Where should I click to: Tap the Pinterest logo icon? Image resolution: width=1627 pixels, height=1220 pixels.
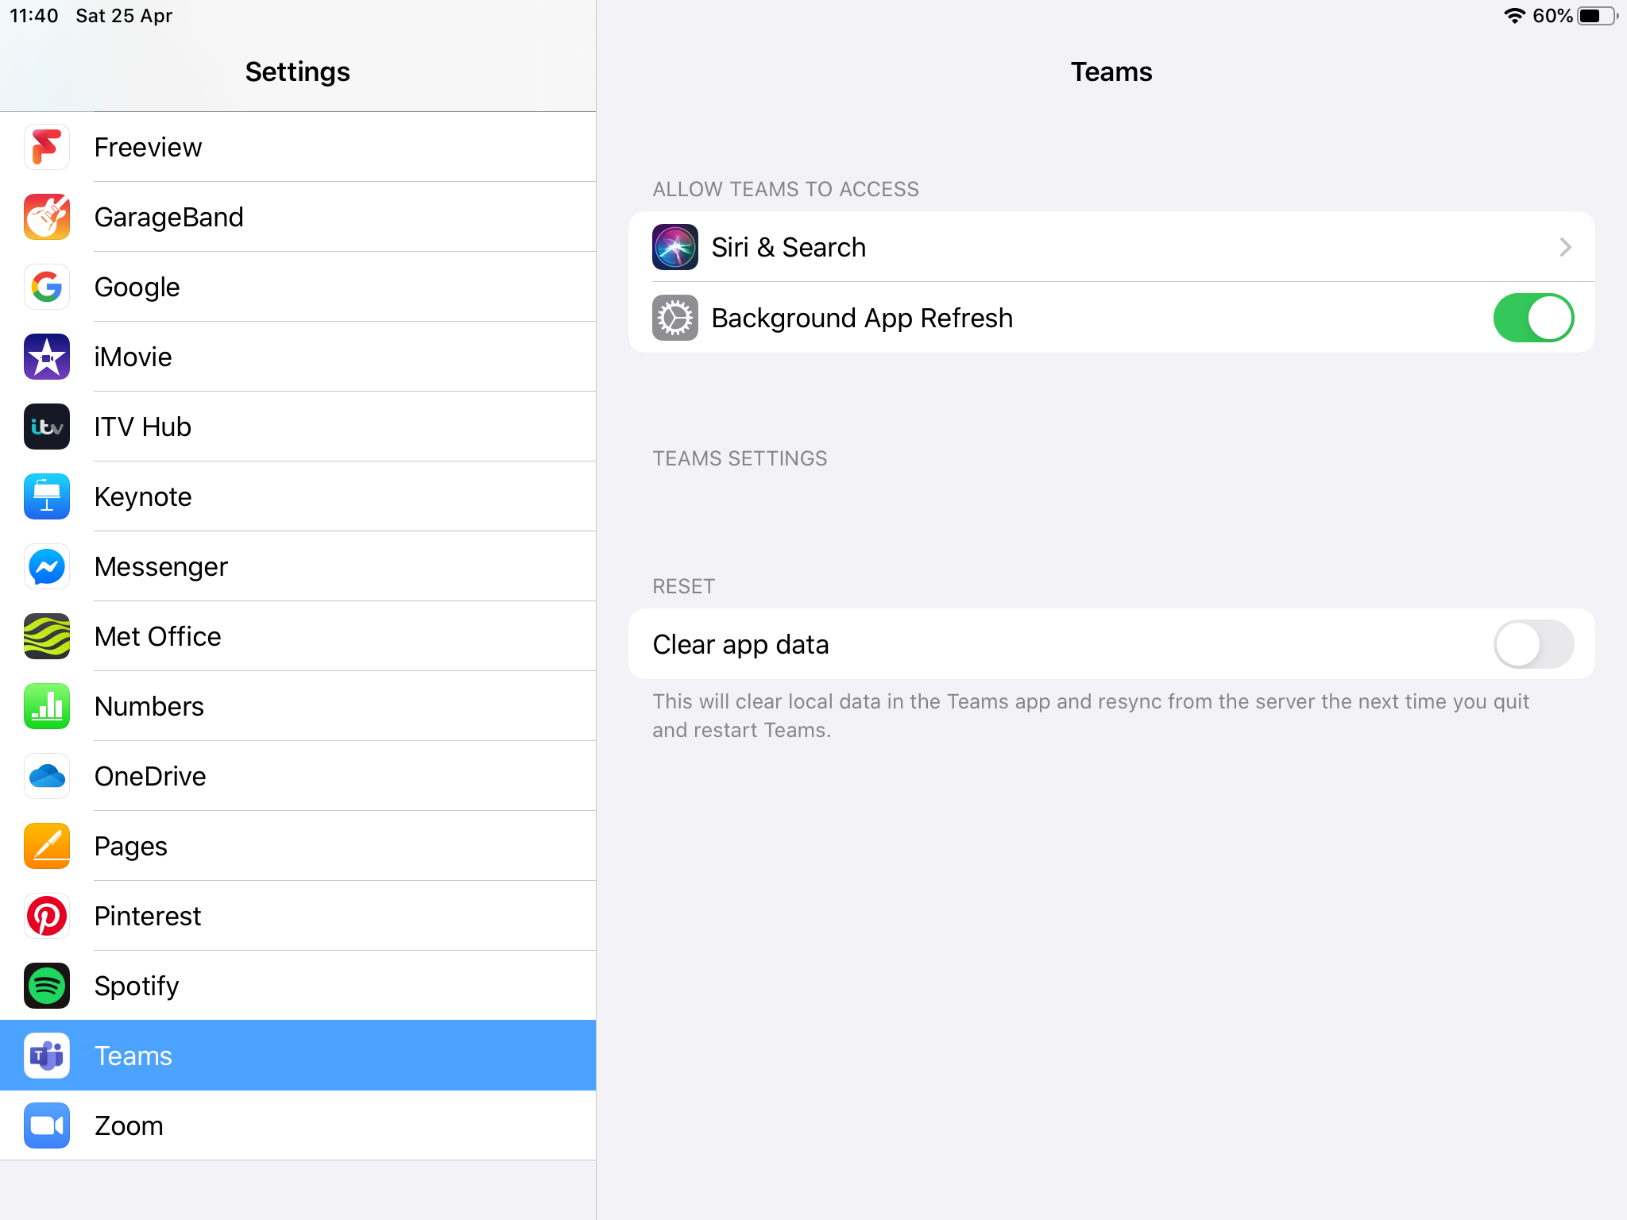(x=47, y=916)
